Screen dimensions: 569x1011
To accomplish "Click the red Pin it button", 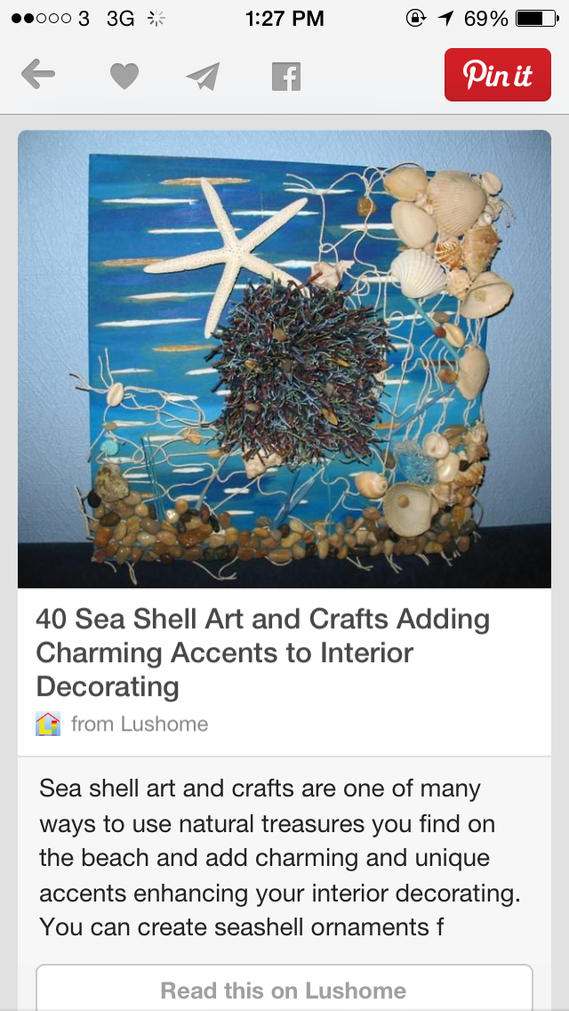I will (x=498, y=75).
